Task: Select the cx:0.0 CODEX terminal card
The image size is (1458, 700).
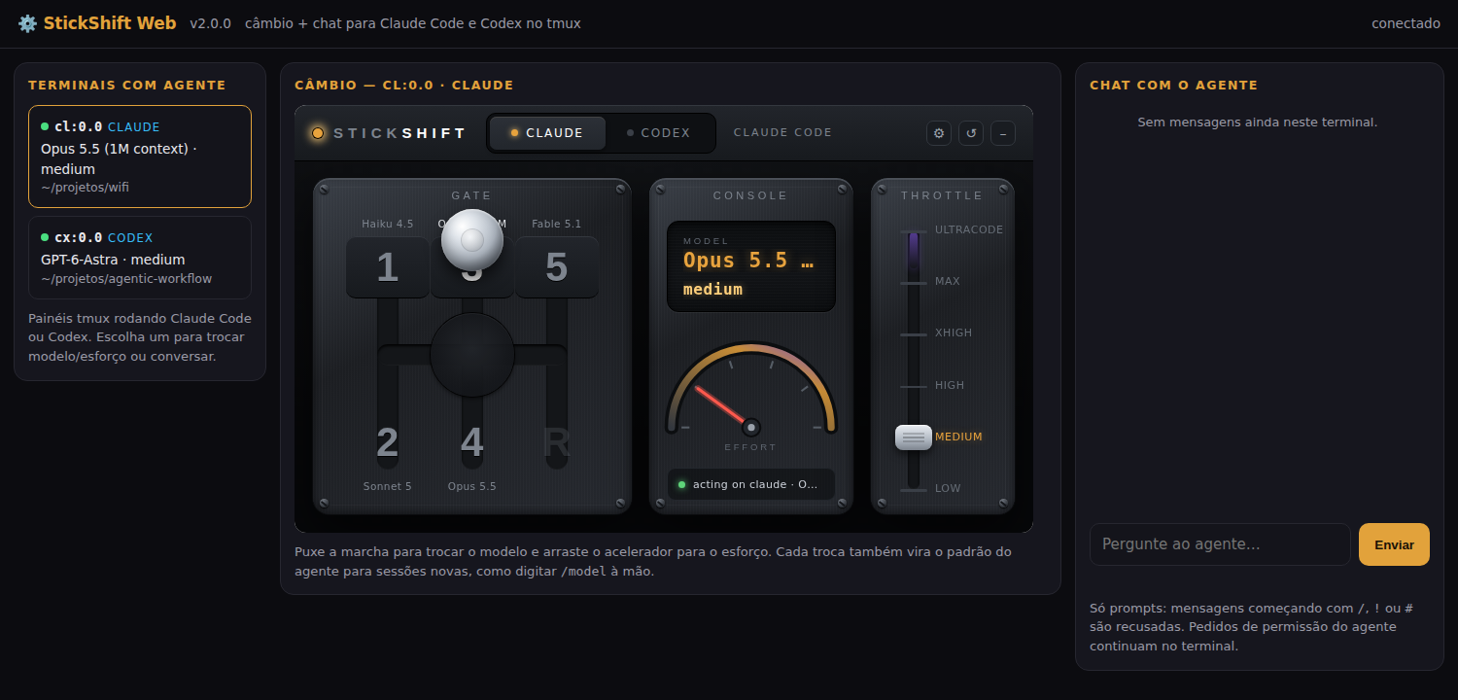Action: [140, 258]
